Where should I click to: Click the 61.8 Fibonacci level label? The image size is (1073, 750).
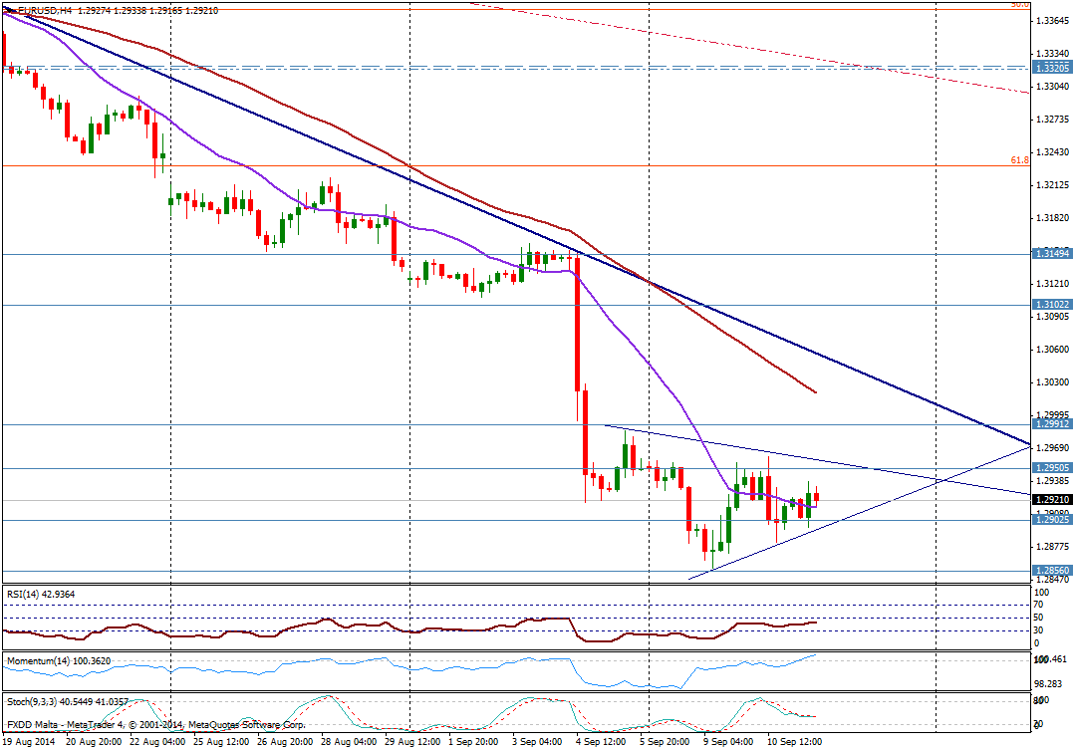click(x=1018, y=159)
